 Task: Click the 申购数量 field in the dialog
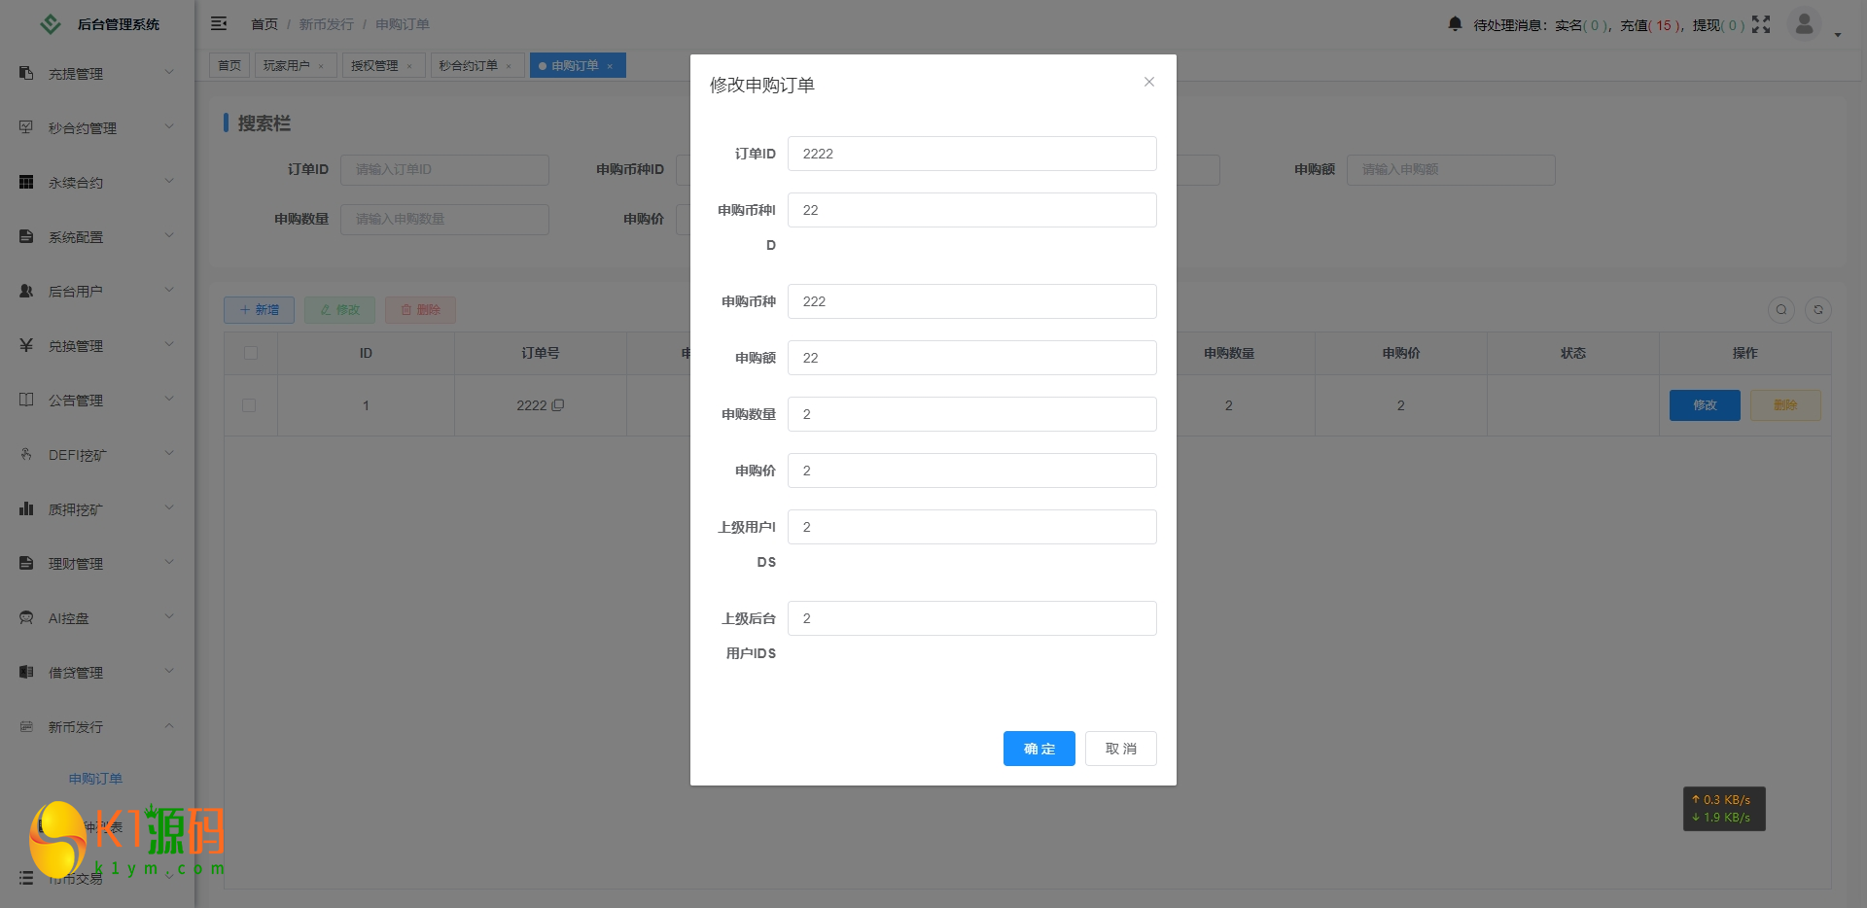click(972, 414)
